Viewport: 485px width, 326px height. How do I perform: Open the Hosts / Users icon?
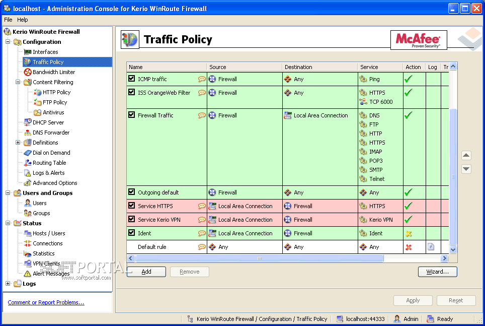[28, 233]
